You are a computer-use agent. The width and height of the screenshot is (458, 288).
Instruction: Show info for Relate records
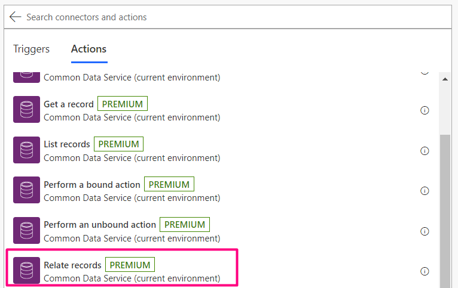pos(425,271)
